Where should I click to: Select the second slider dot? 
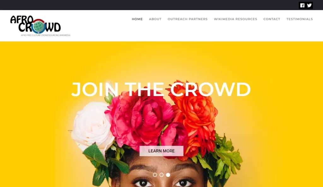pyautogui.click(x=161, y=175)
